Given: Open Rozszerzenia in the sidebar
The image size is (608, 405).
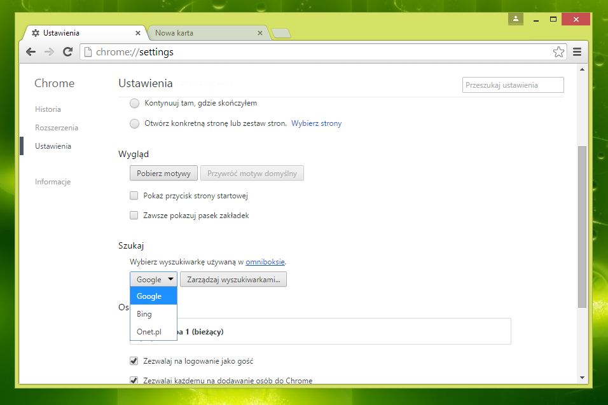Looking at the screenshot, I should click(57, 128).
